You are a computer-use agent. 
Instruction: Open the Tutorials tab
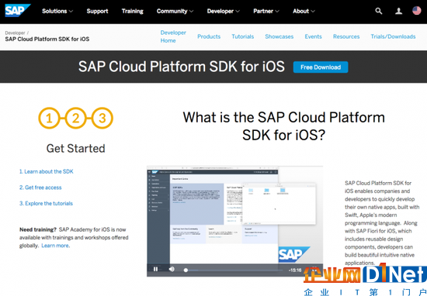click(x=243, y=36)
